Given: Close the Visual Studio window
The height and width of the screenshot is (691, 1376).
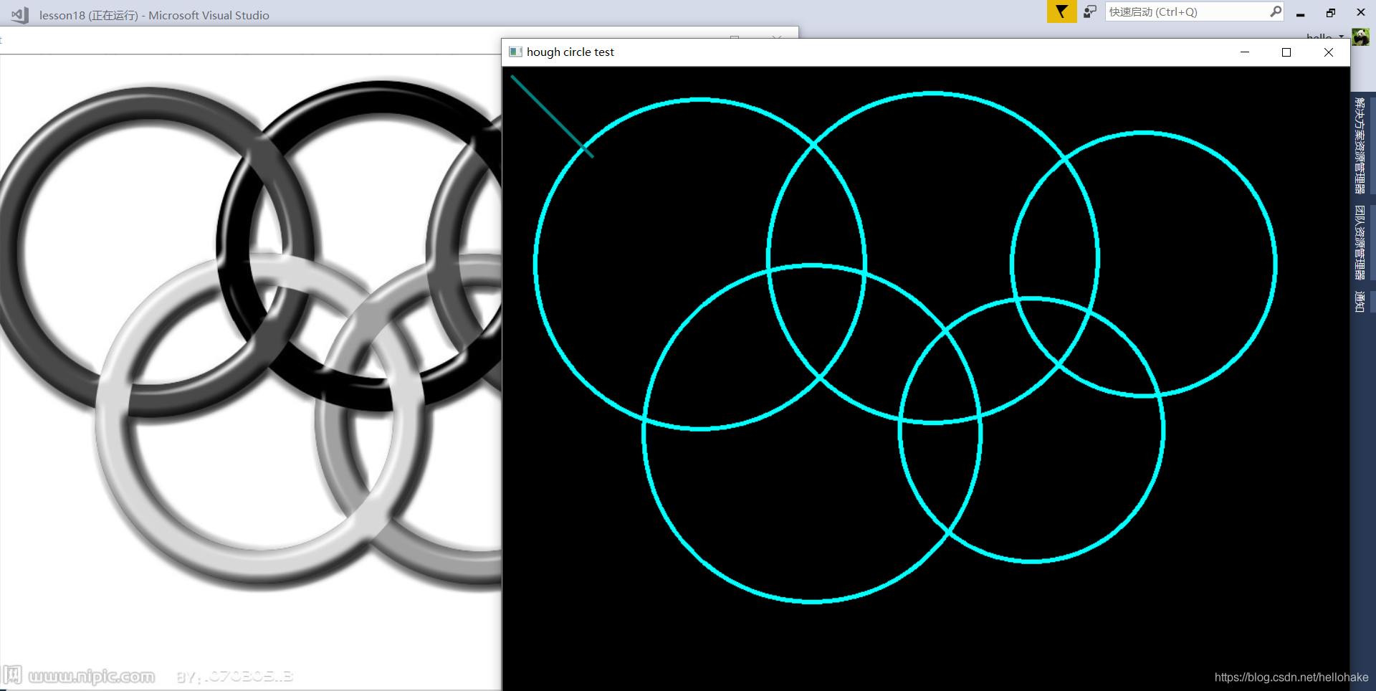Looking at the screenshot, I should 1361,12.
